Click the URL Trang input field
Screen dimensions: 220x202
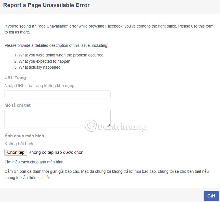point(57,94)
